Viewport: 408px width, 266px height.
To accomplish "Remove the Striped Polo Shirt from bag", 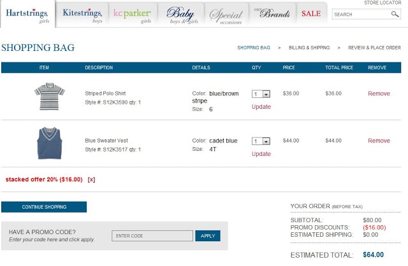I will [x=379, y=94].
